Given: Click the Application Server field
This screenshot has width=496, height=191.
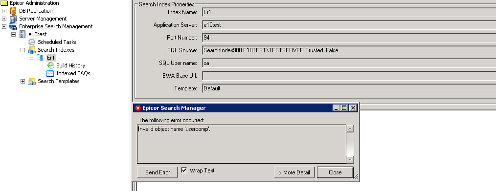Looking at the screenshot, I should pyautogui.click(x=349, y=25).
